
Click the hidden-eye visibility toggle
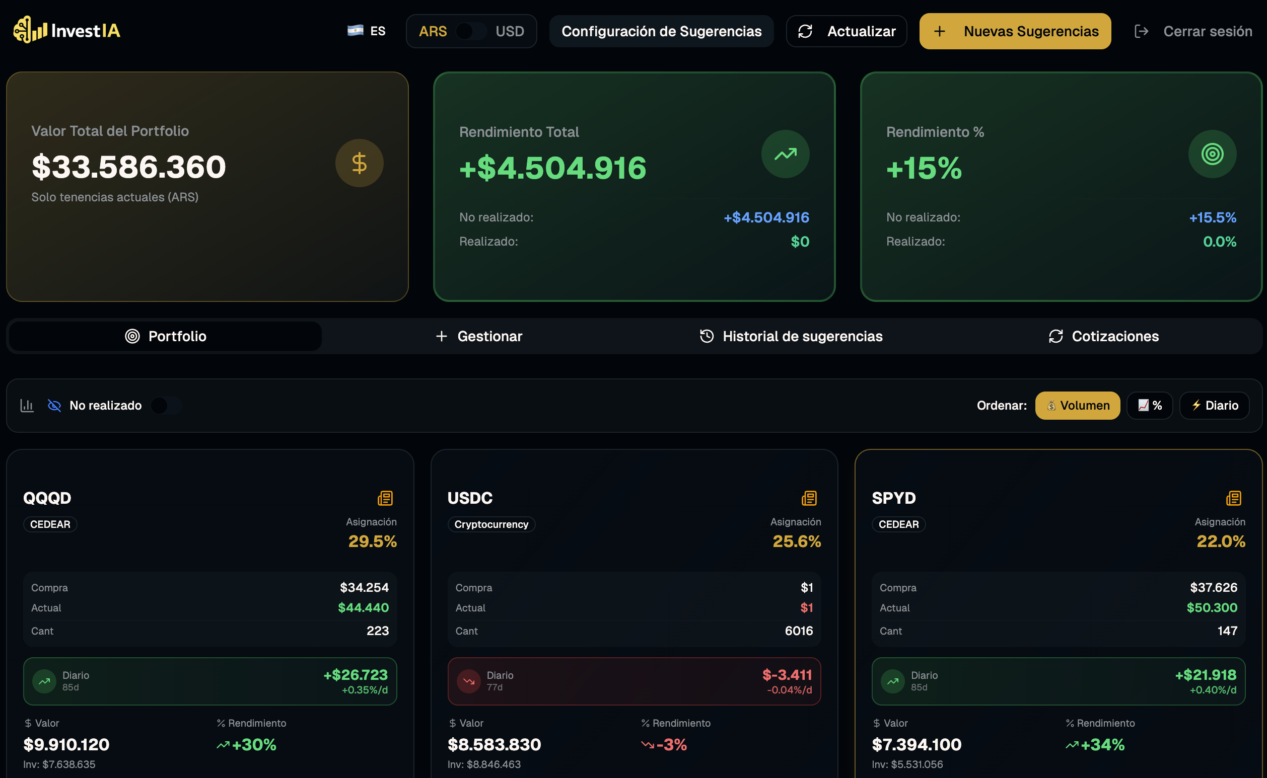click(53, 406)
